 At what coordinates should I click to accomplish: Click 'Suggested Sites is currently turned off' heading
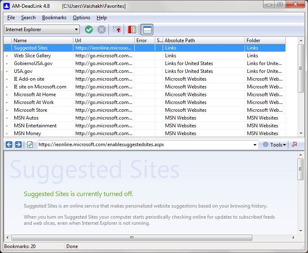tap(79, 194)
